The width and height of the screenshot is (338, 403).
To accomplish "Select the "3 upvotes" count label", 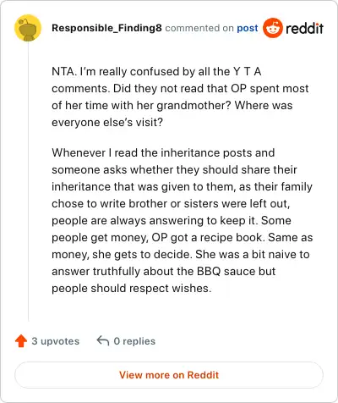I will [x=56, y=341].
